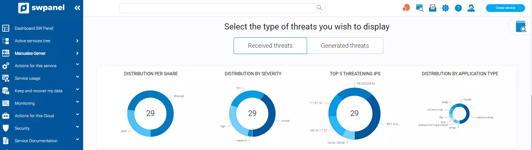The width and height of the screenshot is (532, 150).
Task: Expand the Active services tree menu
Action: (x=77, y=41)
